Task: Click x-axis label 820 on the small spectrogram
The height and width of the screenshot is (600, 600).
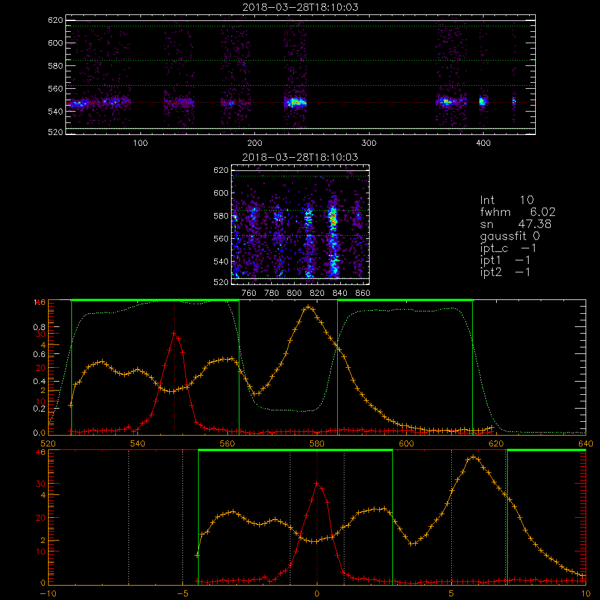Action: click(317, 293)
